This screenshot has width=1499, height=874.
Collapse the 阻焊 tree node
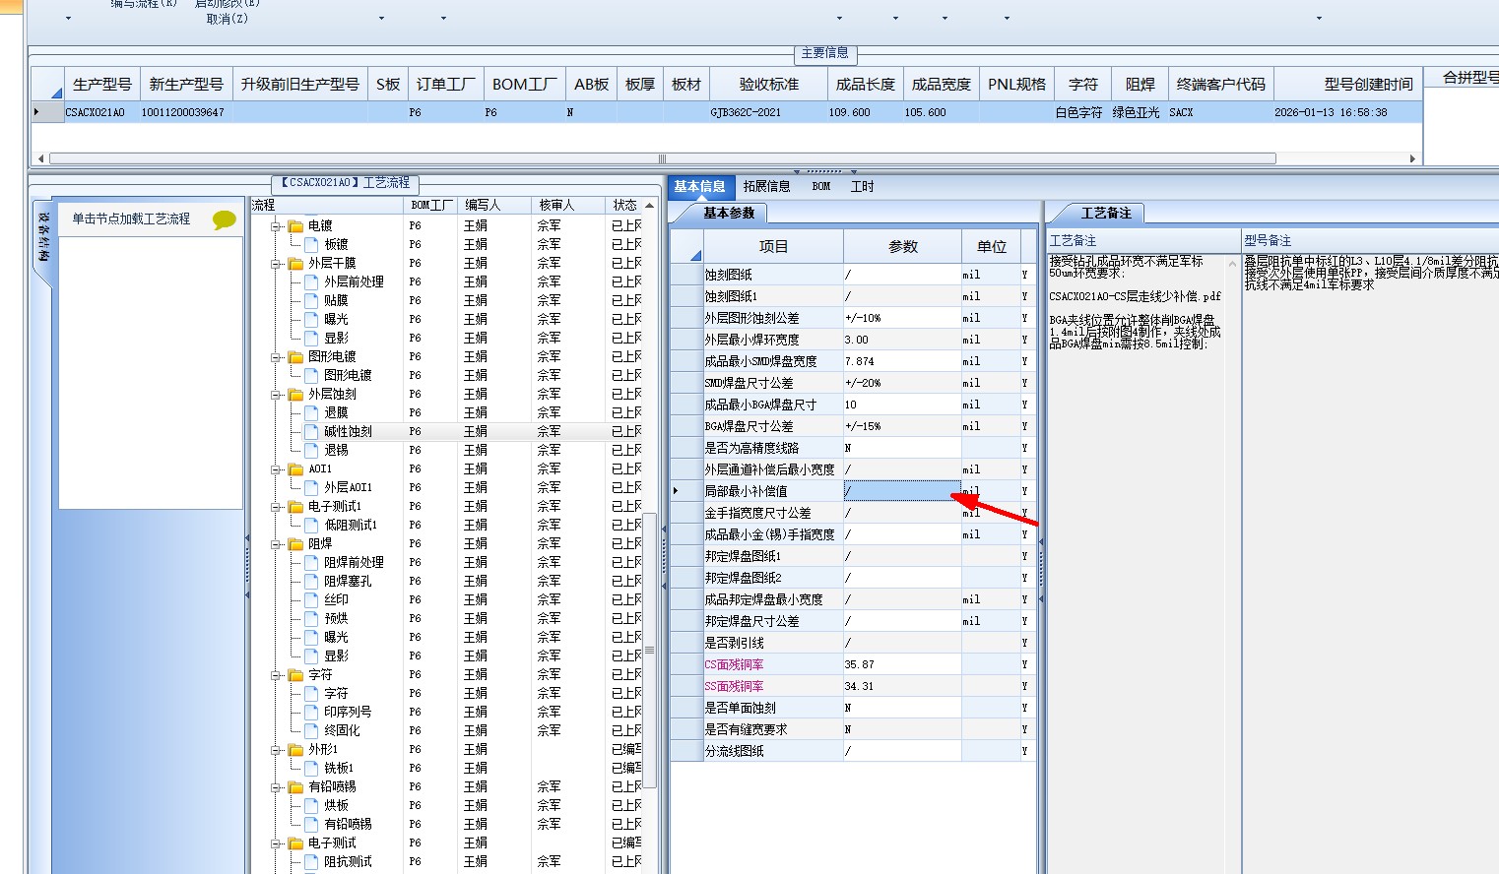(x=277, y=544)
